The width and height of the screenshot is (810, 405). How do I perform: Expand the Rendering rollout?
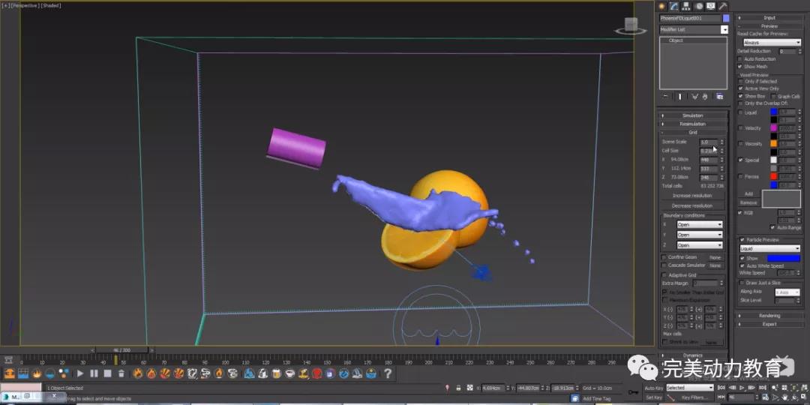[769, 316]
